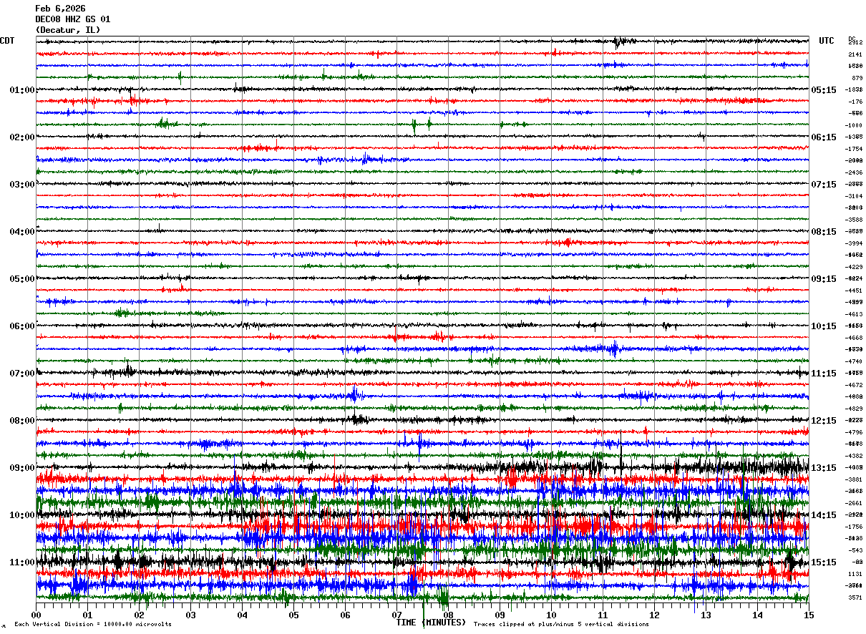Click minute tick label 11 on axis

603,615
